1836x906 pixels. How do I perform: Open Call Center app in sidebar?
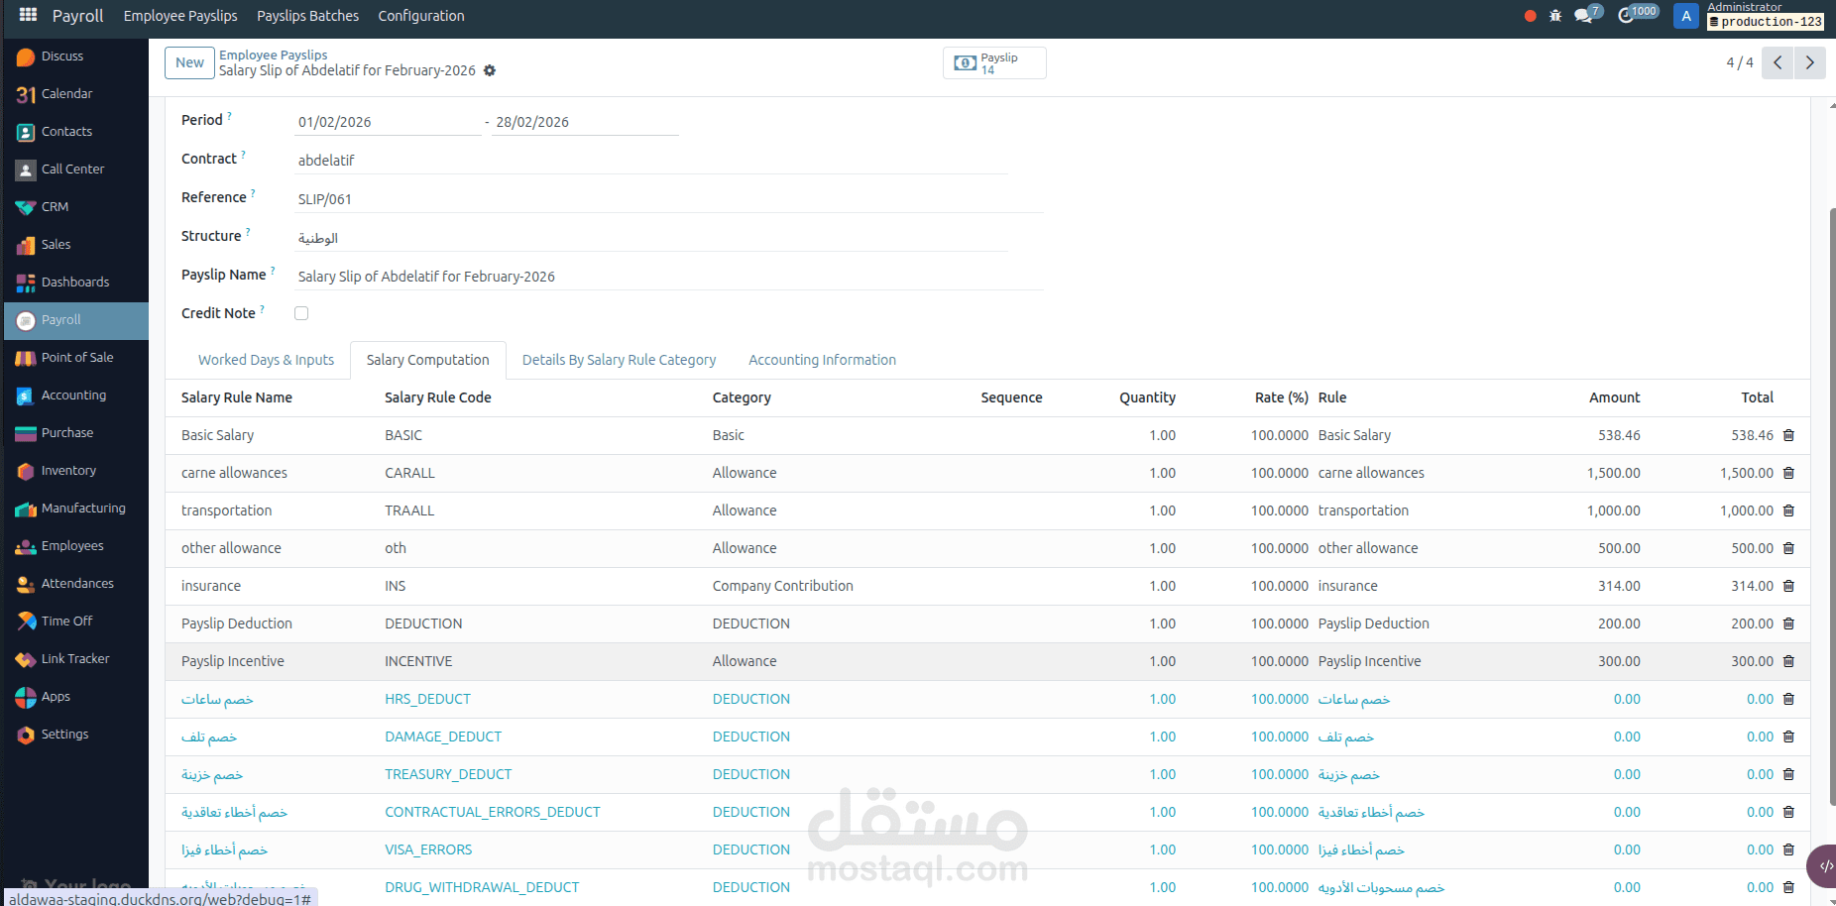point(76,170)
